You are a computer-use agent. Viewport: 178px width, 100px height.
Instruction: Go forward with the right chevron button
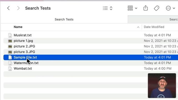(x=18, y=8)
